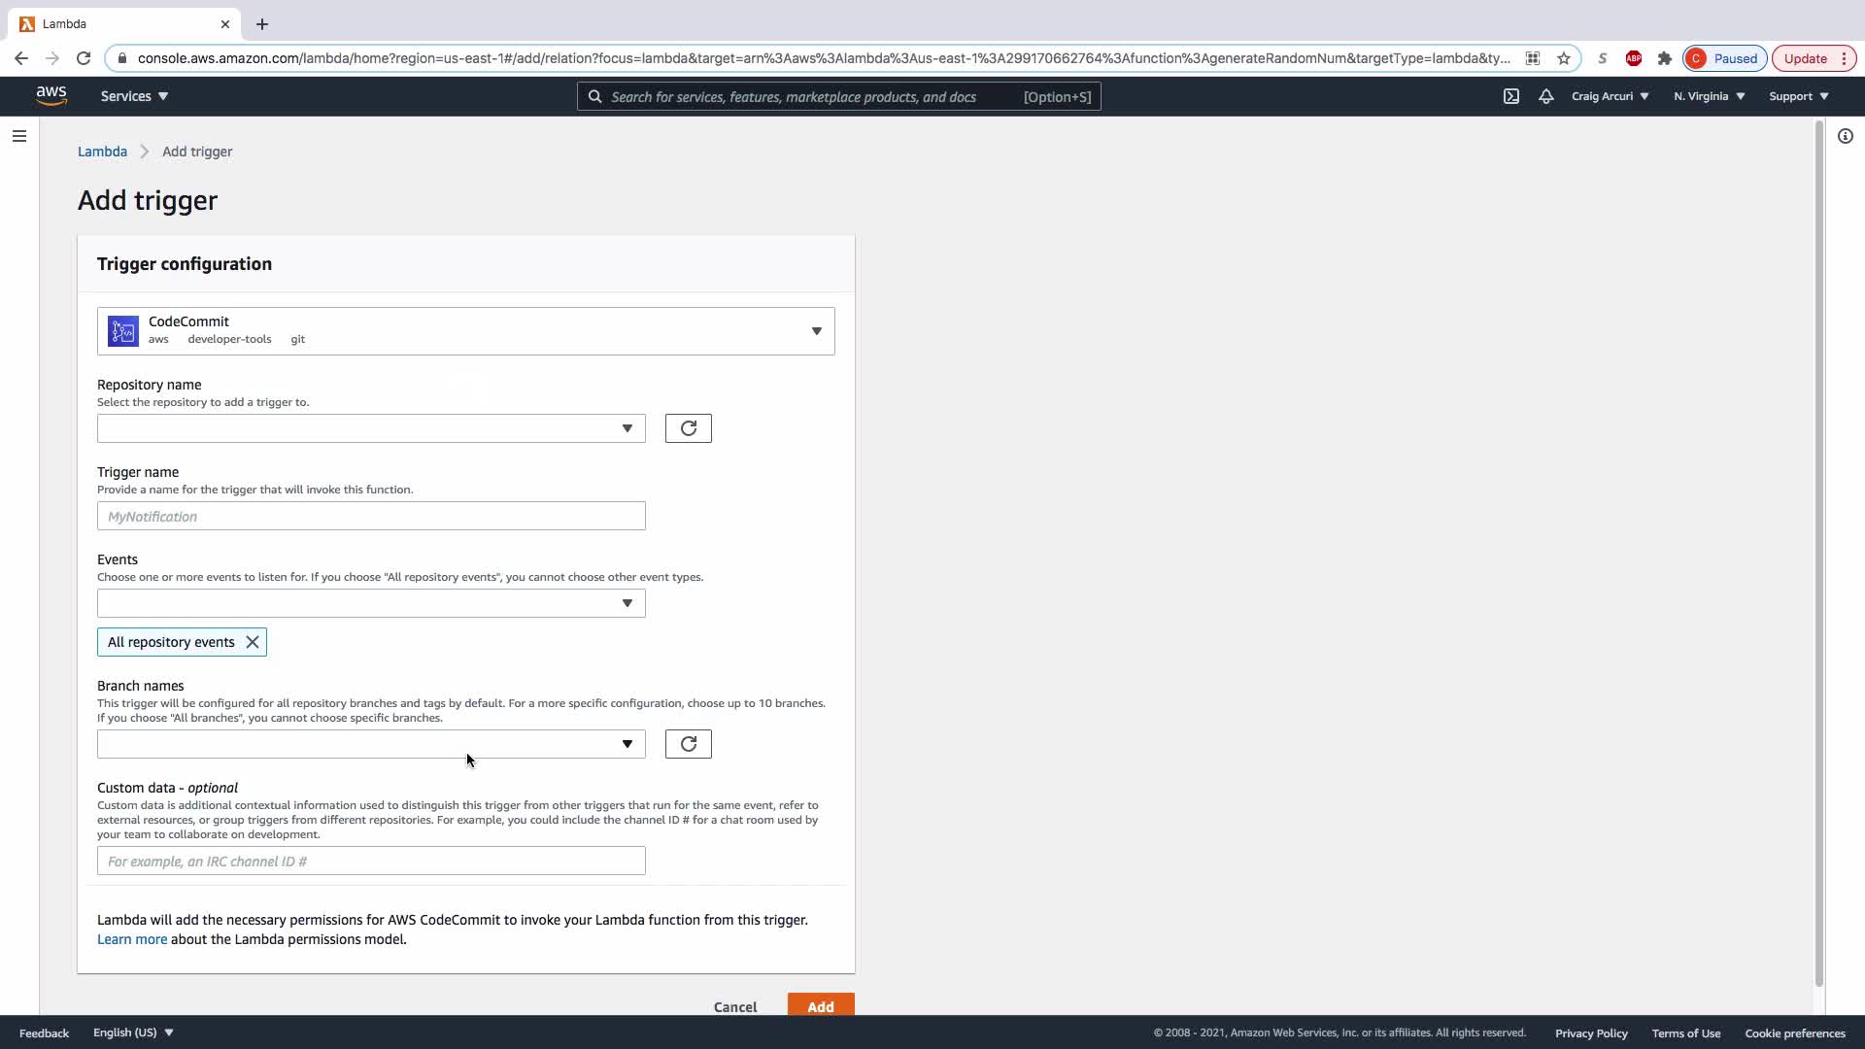Refresh the repository name list
Image resolution: width=1865 pixels, height=1049 pixels.
pos(688,428)
